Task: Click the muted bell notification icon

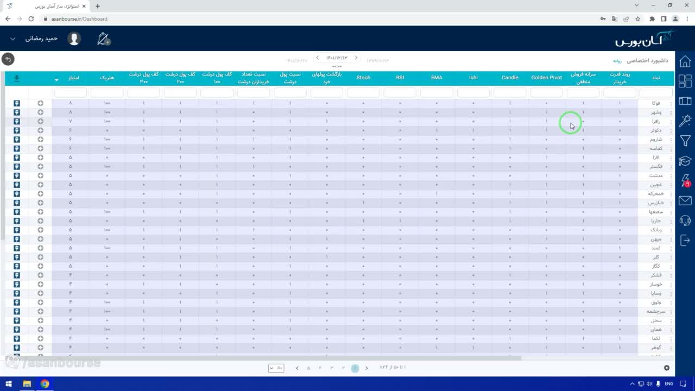Action: coord(103,39)
